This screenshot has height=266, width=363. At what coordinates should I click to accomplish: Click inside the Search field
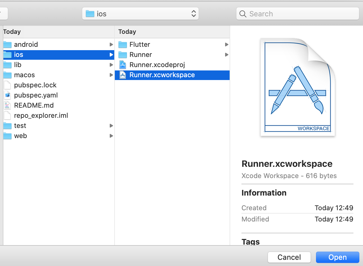298,14
